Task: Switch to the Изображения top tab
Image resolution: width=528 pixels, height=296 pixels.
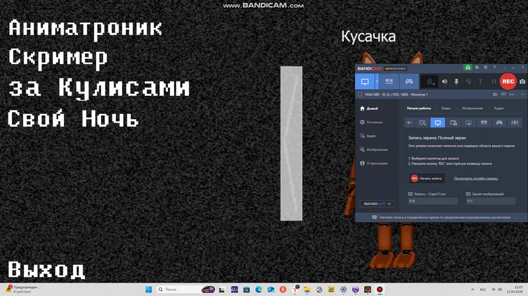Action: click(x=472, y=108)
